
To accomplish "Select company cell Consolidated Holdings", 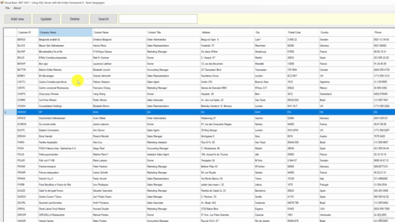I will 65,106.
